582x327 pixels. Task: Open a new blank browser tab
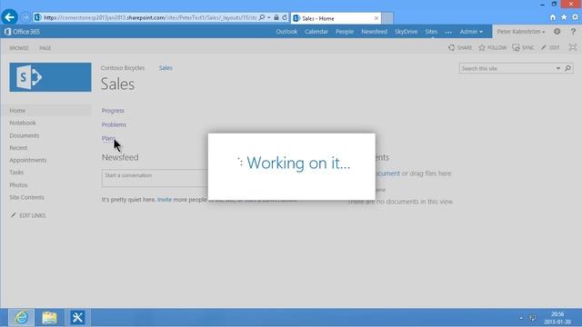point(387,18)
